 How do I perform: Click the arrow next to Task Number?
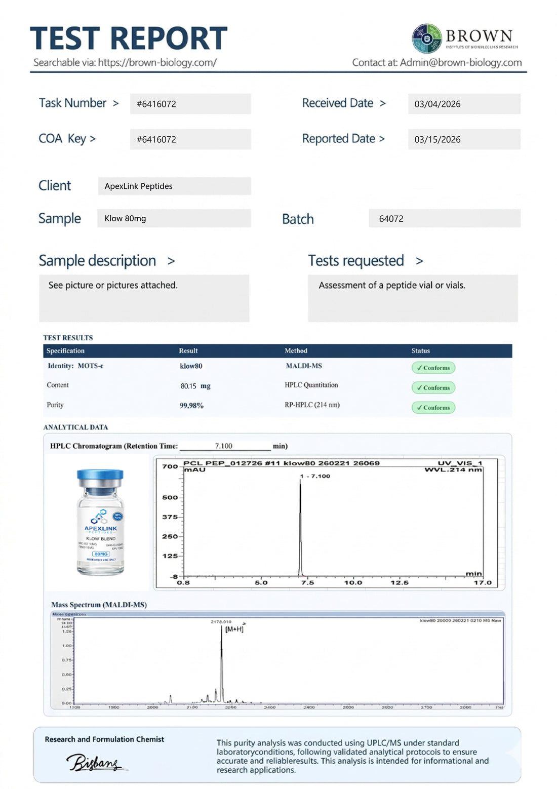(x=115, y=103)
